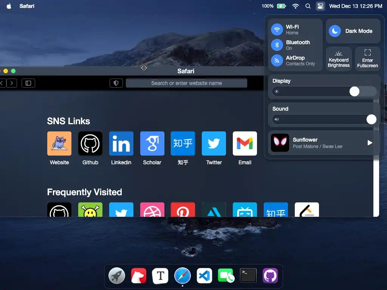The width and height of the screenshot is (387, 290).
Task: Open the 知乎 shortcut in SNS Links
Action: click(x=183, y=143)
